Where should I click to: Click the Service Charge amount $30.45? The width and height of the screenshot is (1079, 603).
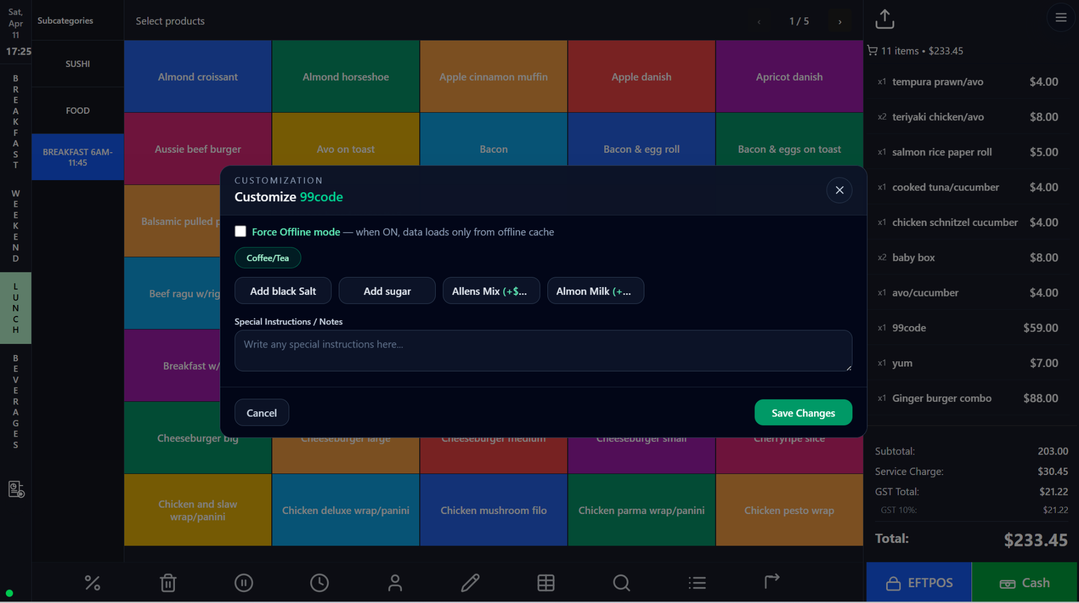pyautogui.click(x=1053, y=471)
